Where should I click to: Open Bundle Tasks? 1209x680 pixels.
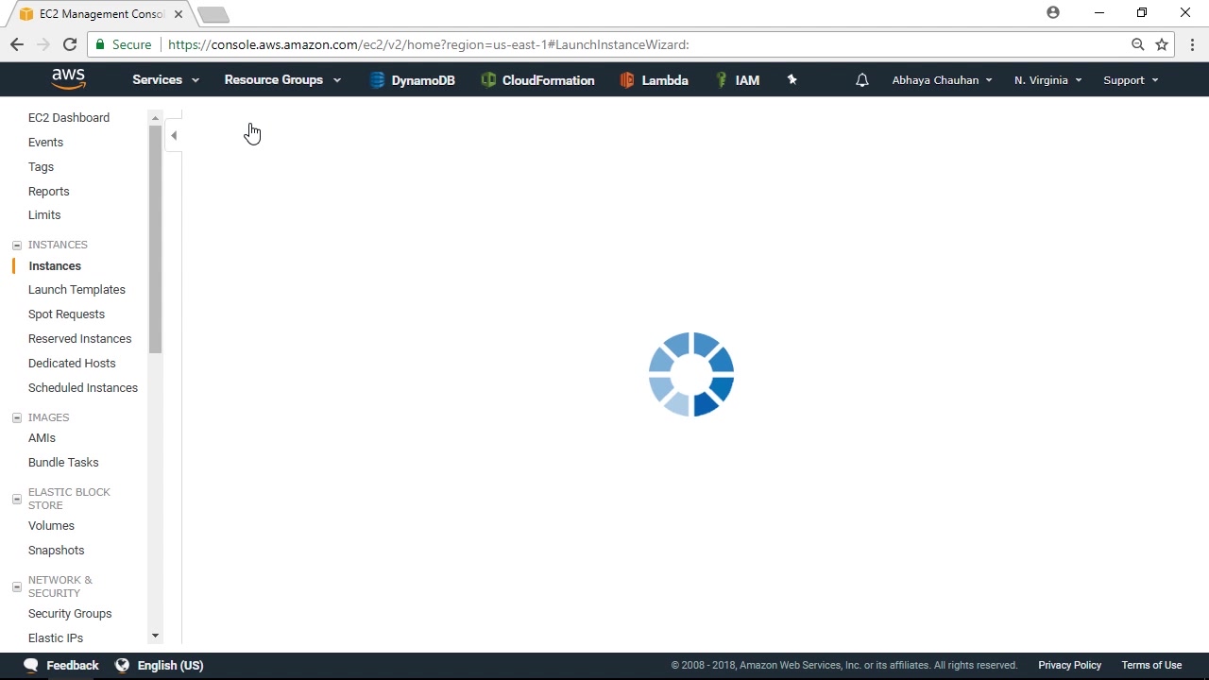point(63,463)
